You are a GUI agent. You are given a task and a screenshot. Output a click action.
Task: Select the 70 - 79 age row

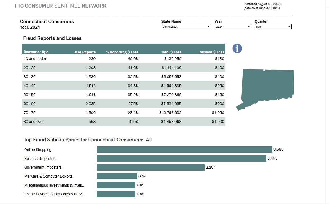pos(124,113)
